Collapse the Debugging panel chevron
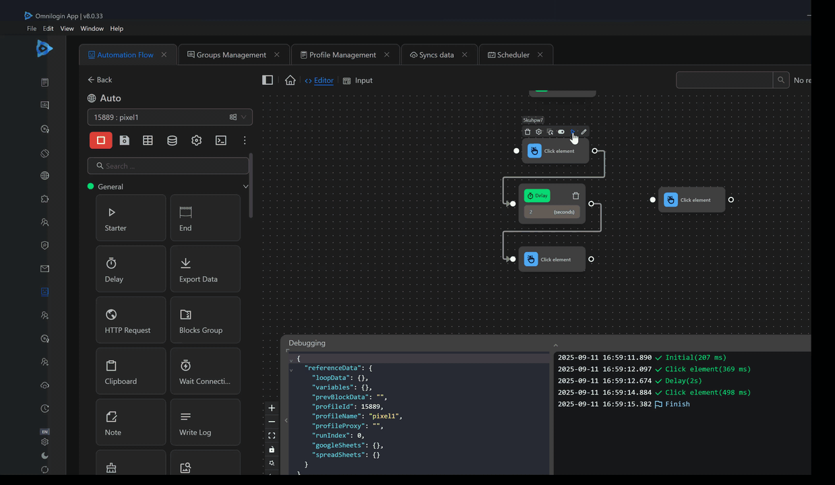Screen dimensions: 835x485 pyautogui.click(x=555, y=345)
